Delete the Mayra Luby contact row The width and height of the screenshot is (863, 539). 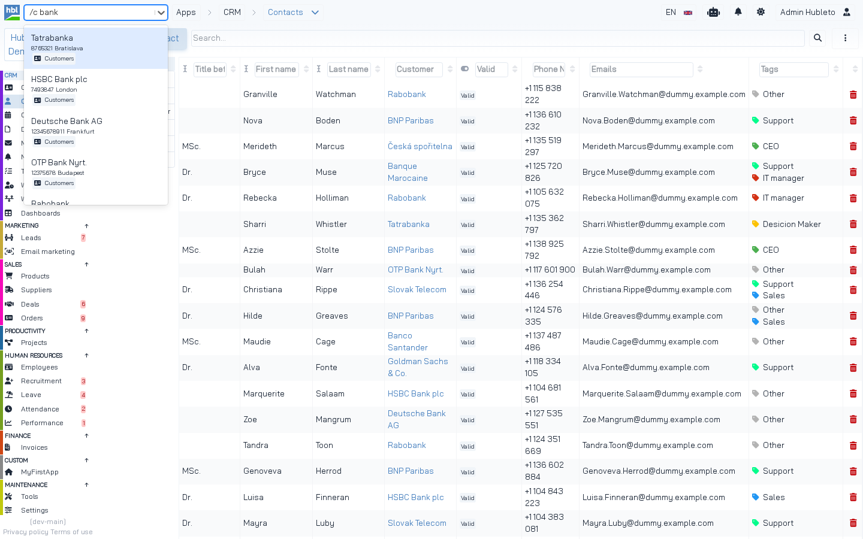853,523
